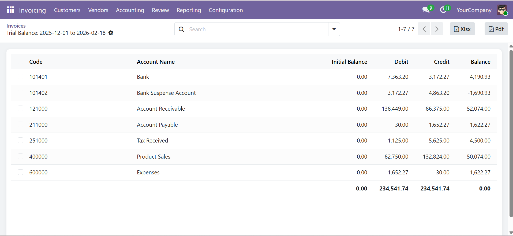This screenshot has width=513, height=236.
Task: Expand the search filter dropdown arrow
Action: 334,29
